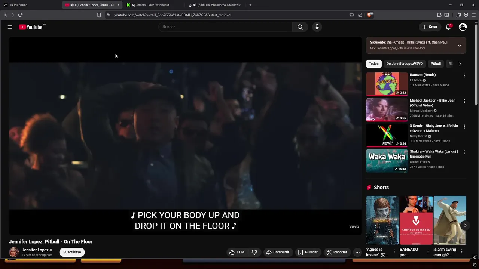Open the Brave playlist music note icon
Screen dimensions: 479x269
coord(459,15)
